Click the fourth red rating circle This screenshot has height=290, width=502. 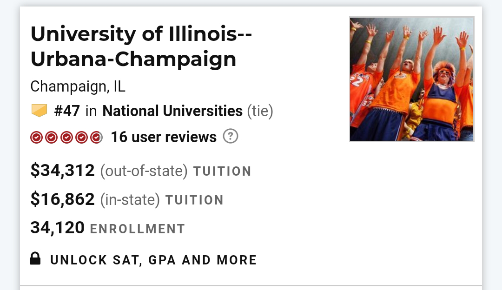[x=81, y=138]
